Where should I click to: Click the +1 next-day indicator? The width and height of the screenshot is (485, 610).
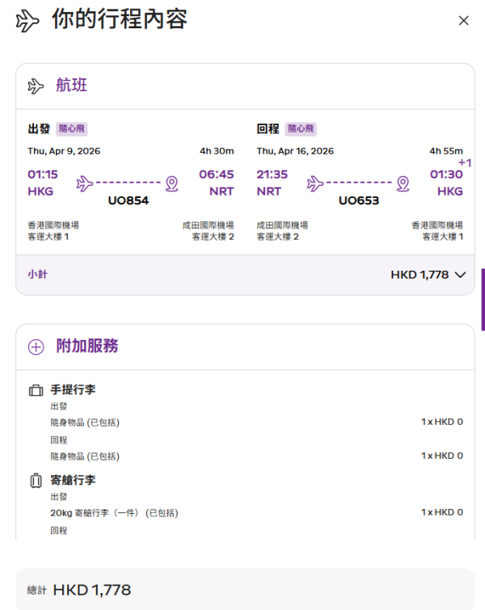(465, 162)
